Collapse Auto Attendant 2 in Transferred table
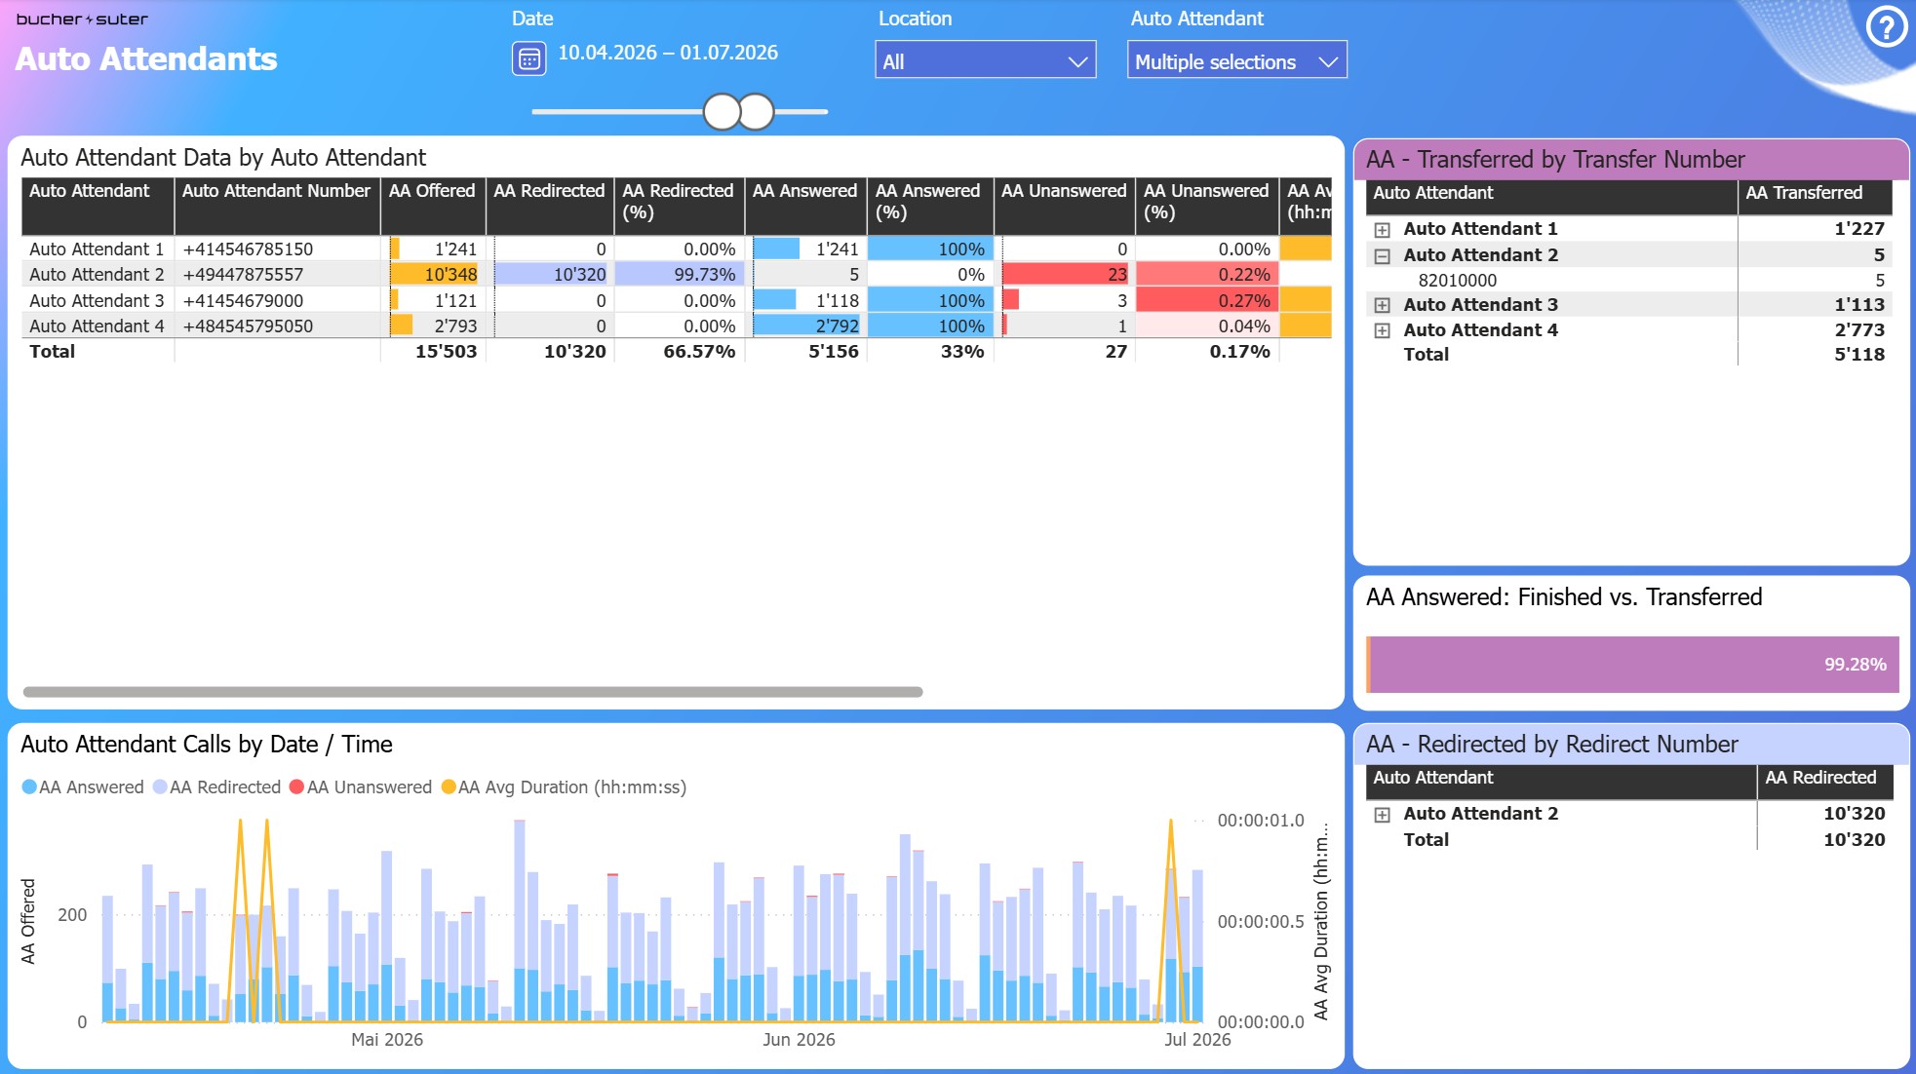The image size is (1916, 1074). tap(1382, 256)
